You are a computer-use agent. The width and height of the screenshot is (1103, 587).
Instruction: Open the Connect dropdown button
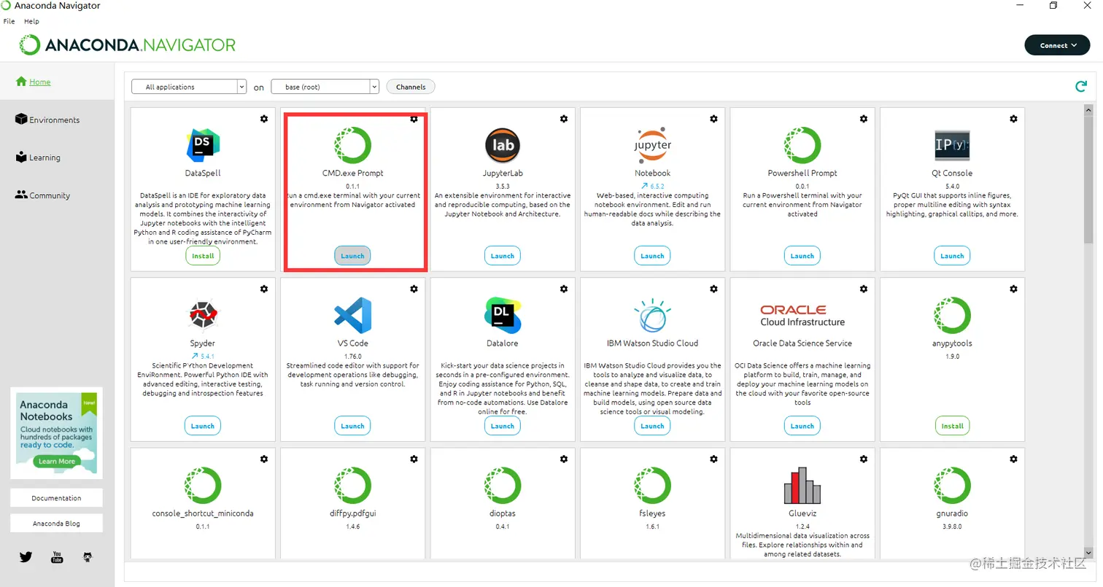click(x=1058, y=45)
